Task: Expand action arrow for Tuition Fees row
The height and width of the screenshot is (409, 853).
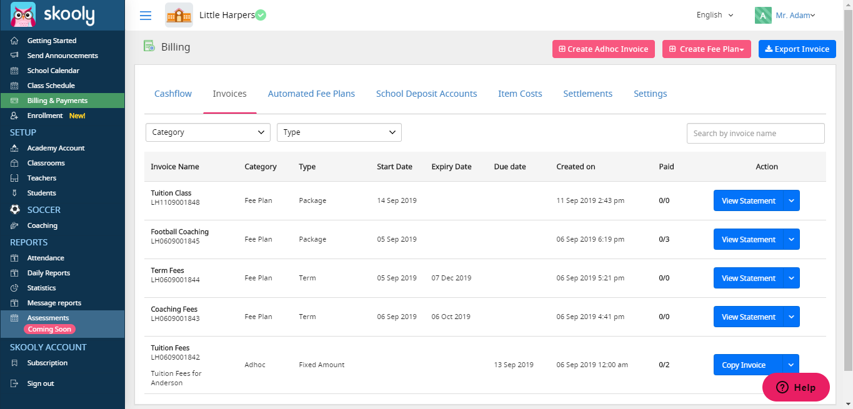Action: [792, 365]
